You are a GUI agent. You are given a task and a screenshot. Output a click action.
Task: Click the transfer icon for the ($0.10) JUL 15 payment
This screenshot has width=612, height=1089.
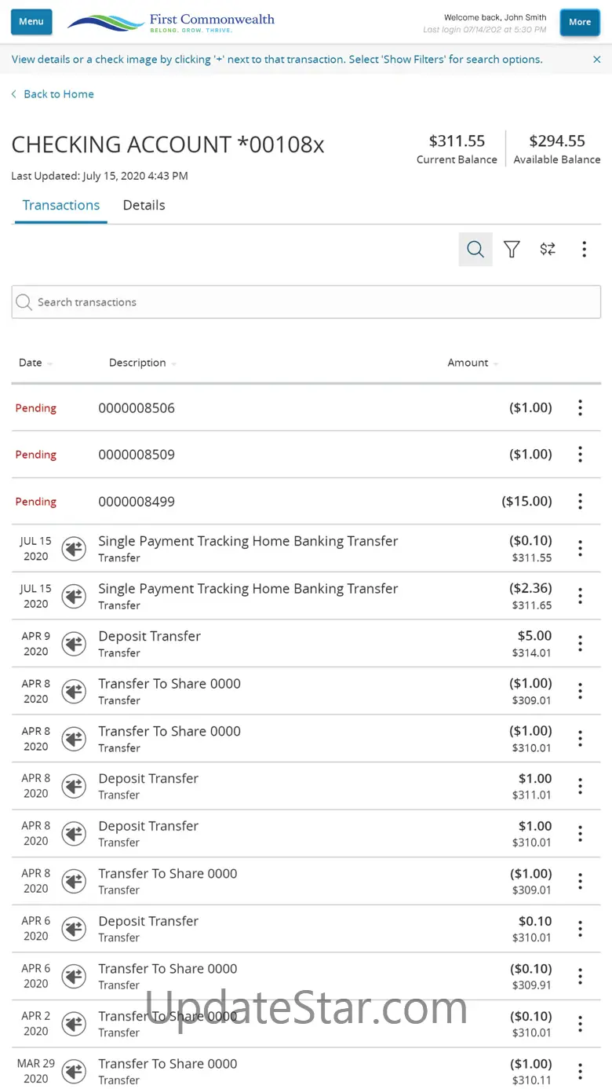(74, 549)
